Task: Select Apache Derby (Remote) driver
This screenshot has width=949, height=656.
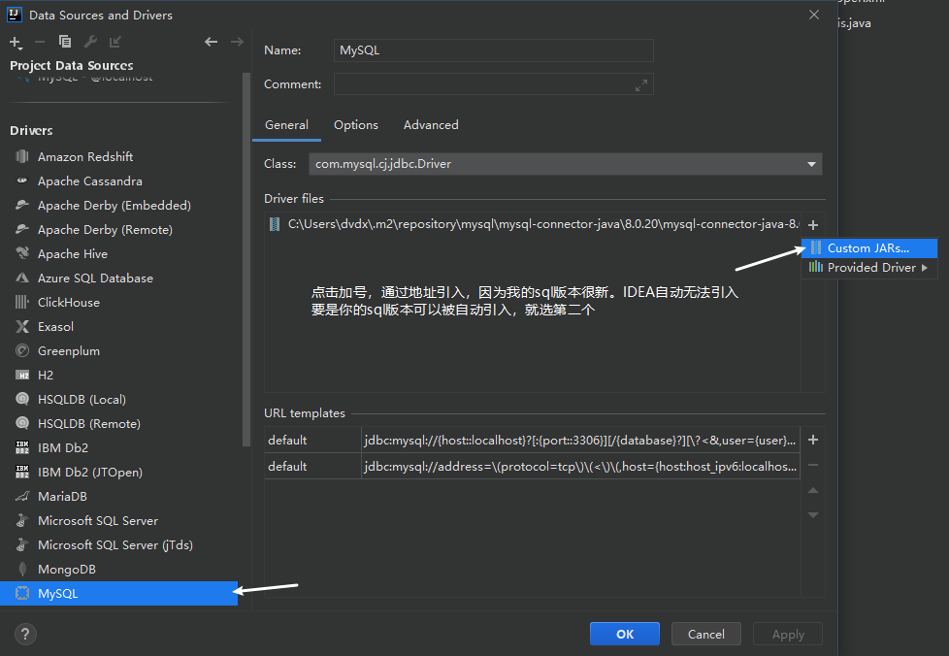Action: pos(118,229)
